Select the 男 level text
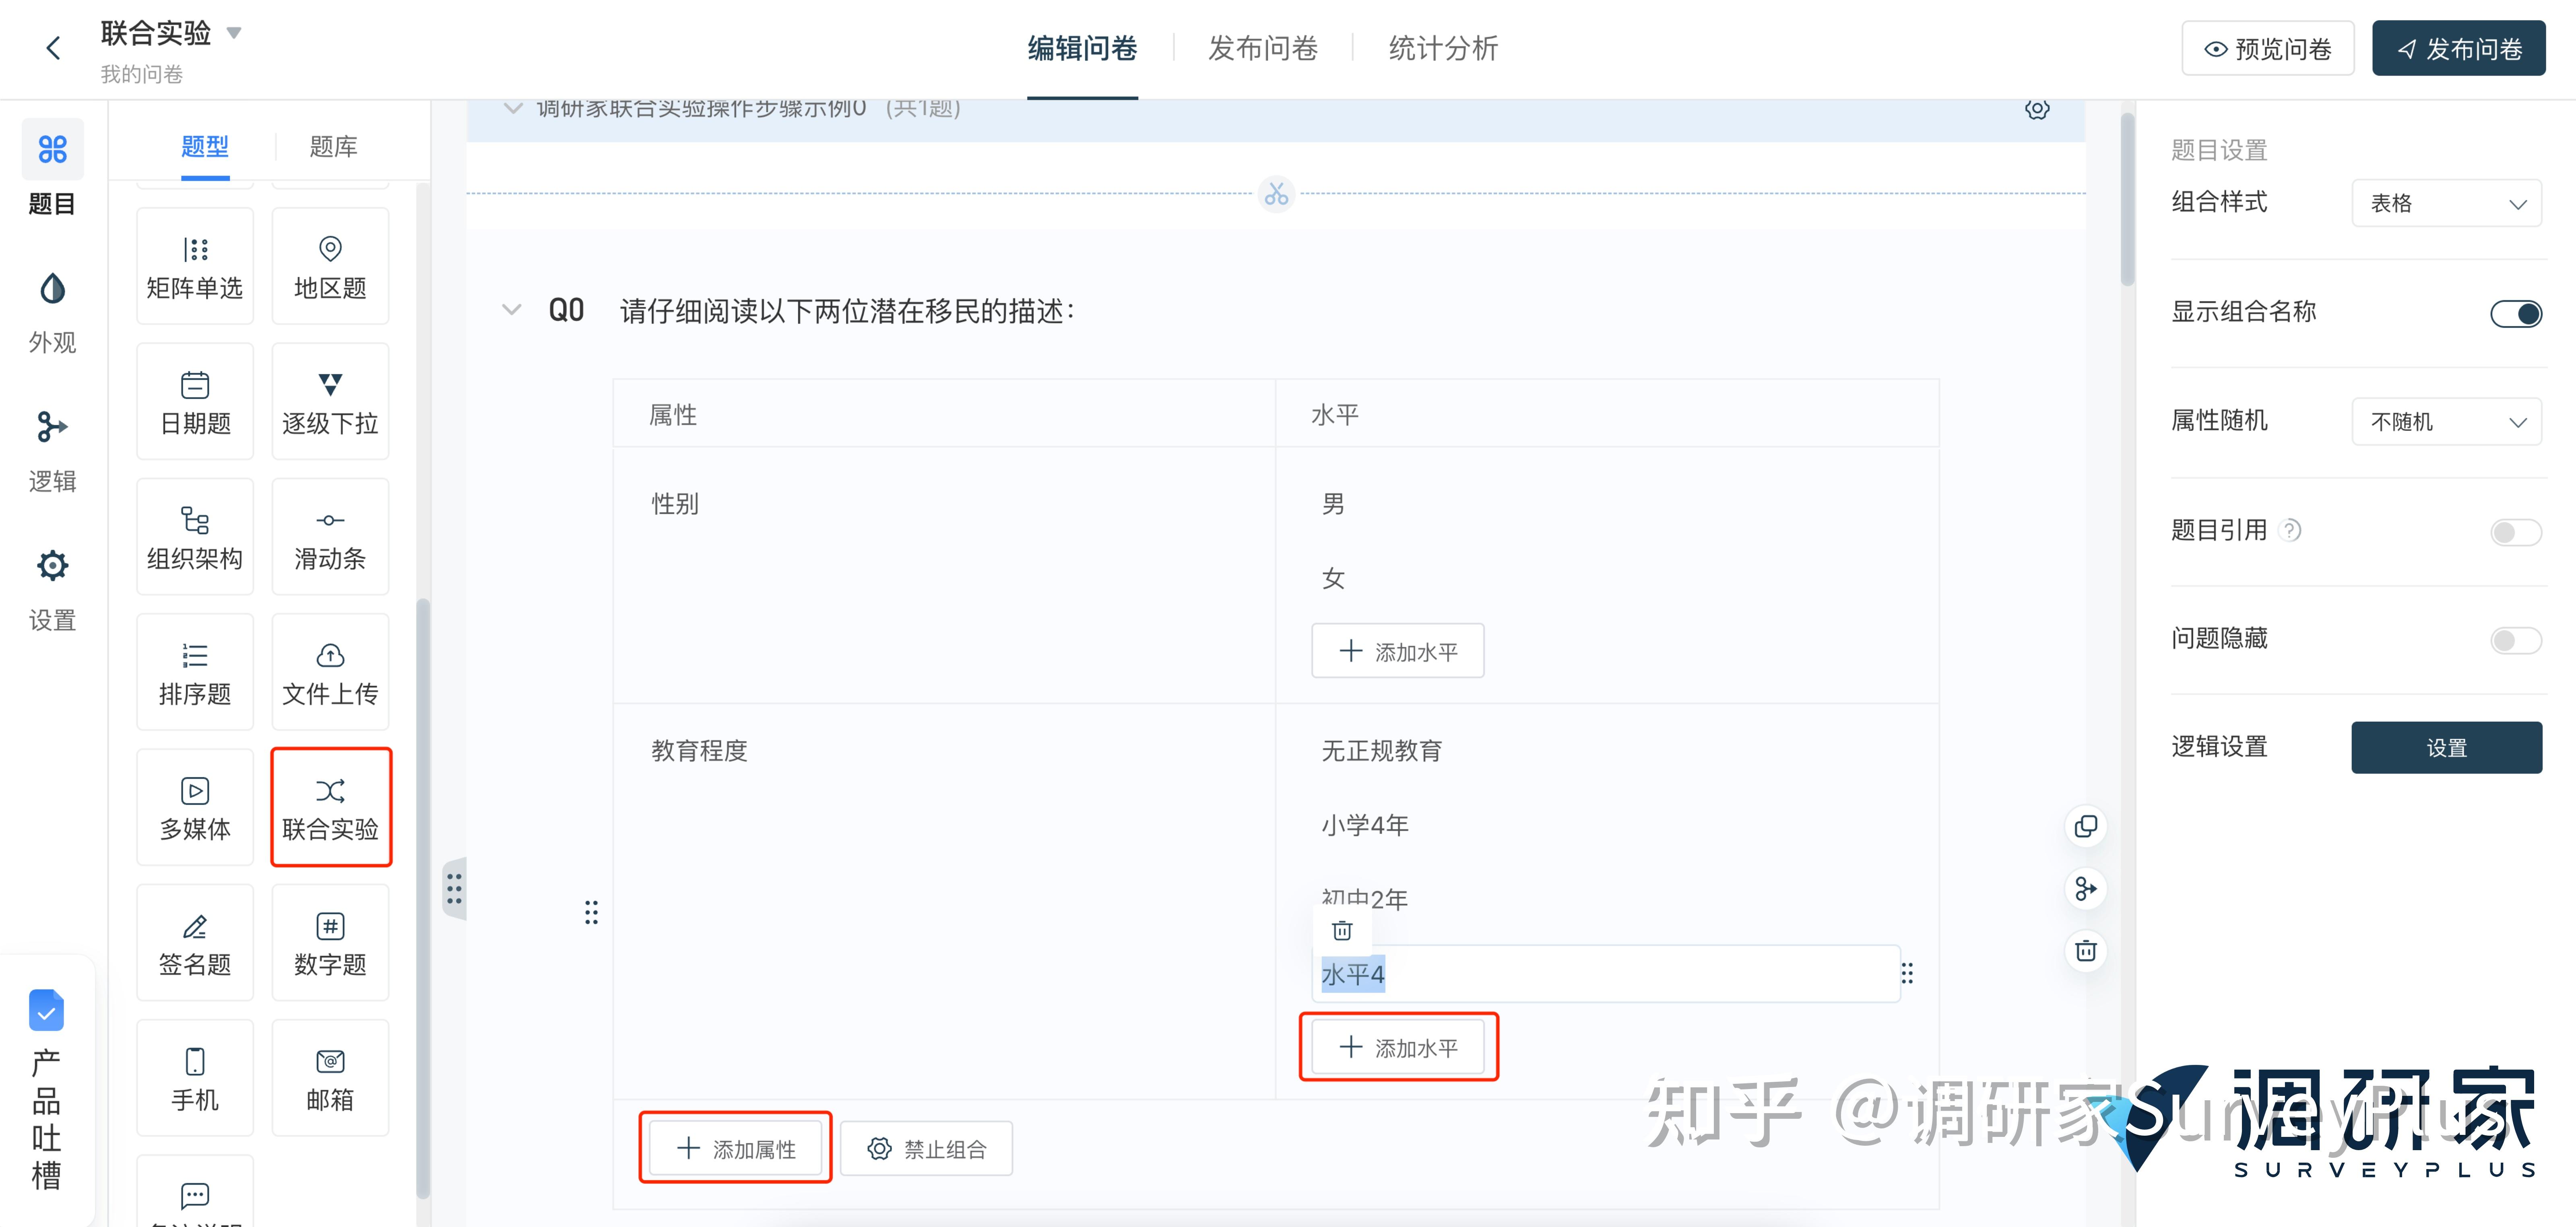 pyautogui.click(x=1333, y=504)
